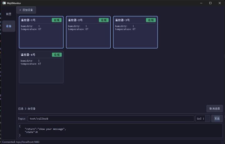The width and height of the screenshot is (225, 144).
Task: Click 在线 badge on 温控器-4号
Action: point(57,55)
